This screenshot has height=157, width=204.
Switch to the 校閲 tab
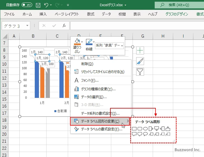[x=122, y=14]
